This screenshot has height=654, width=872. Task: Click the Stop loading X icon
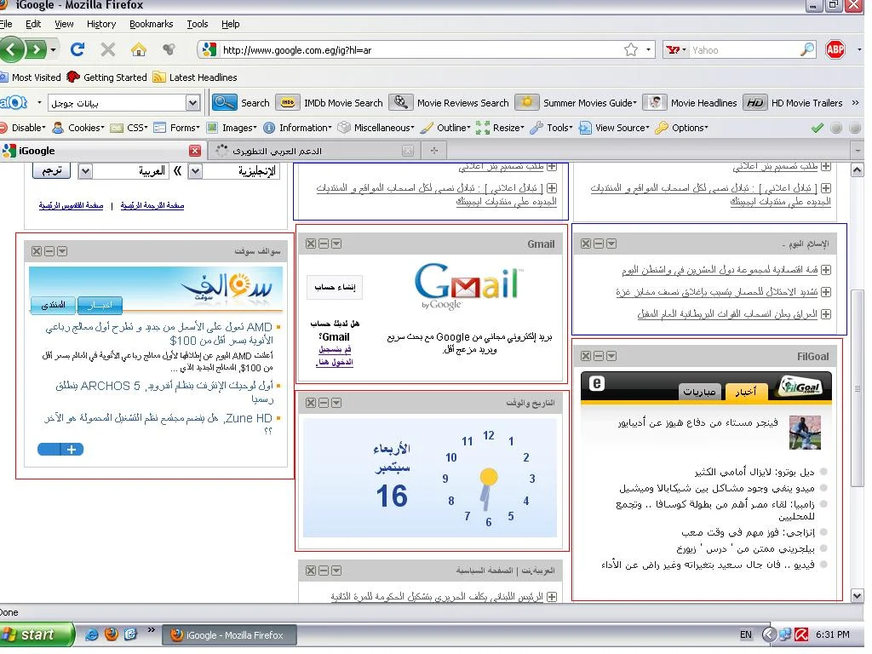click(x=108, y=49)
